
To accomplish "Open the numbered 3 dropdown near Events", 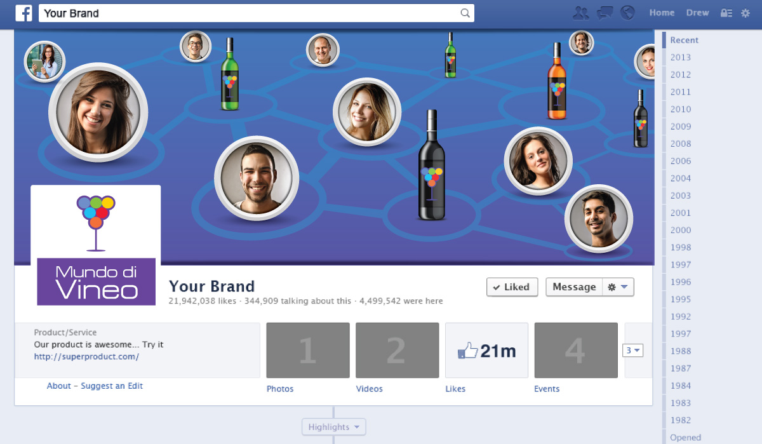I will point(632,350).
